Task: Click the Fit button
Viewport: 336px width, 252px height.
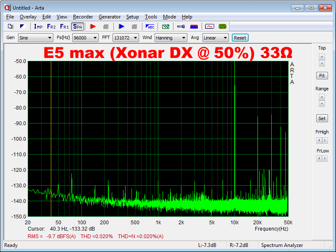Action: point(322,76)
